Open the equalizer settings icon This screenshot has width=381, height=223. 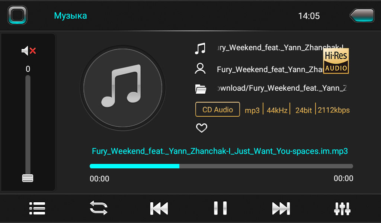[x=342, y=209]
